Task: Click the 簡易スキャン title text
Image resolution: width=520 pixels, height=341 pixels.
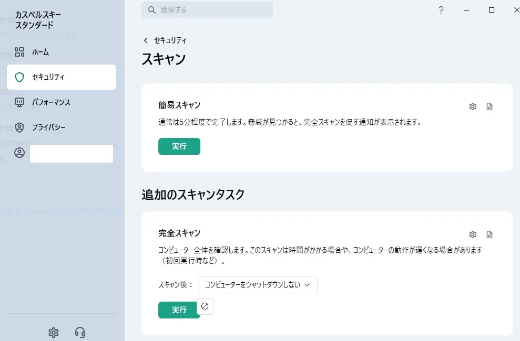Action: [x=179, y=105]
